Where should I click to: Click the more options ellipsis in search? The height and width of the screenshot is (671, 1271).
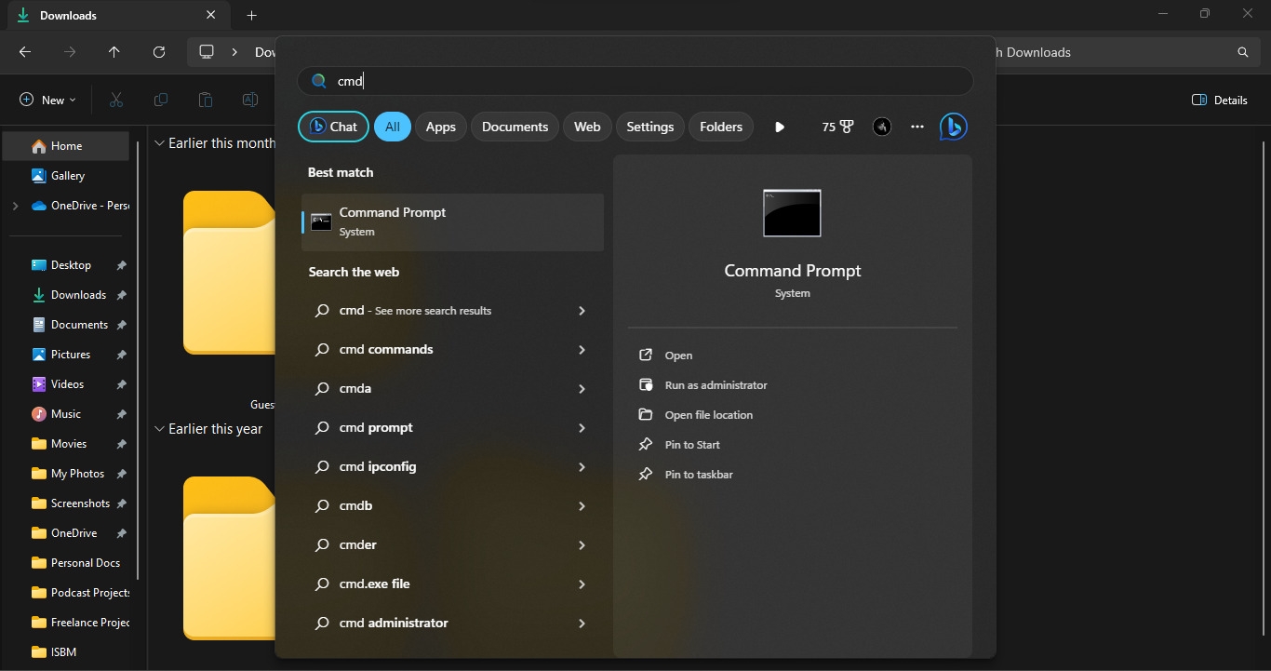917,127
